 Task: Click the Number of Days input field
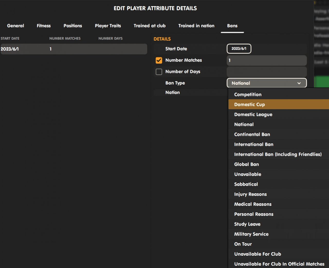coord(267,72)
